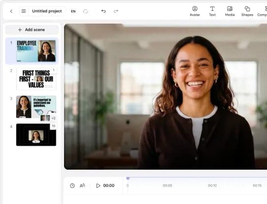Select scene 3 thumbnail
267x204 pixels.
point(36,107)
